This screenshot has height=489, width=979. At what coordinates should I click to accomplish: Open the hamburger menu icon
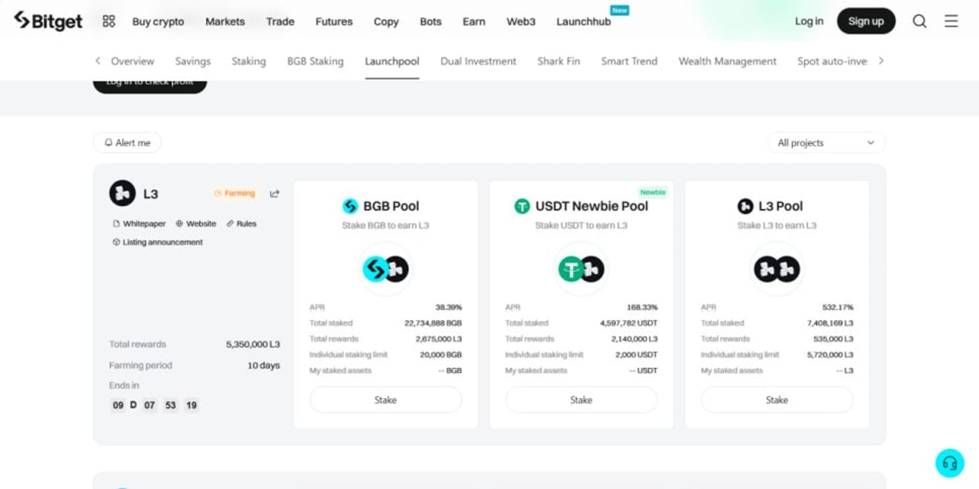click(x=952, y=21)
